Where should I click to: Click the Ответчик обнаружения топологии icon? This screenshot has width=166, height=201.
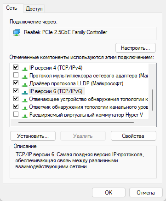click(x=24, y=107)
